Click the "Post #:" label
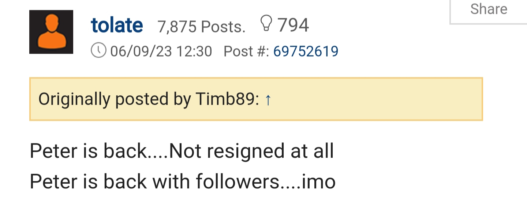Screen dimensions: 527x207 (246, 51)
